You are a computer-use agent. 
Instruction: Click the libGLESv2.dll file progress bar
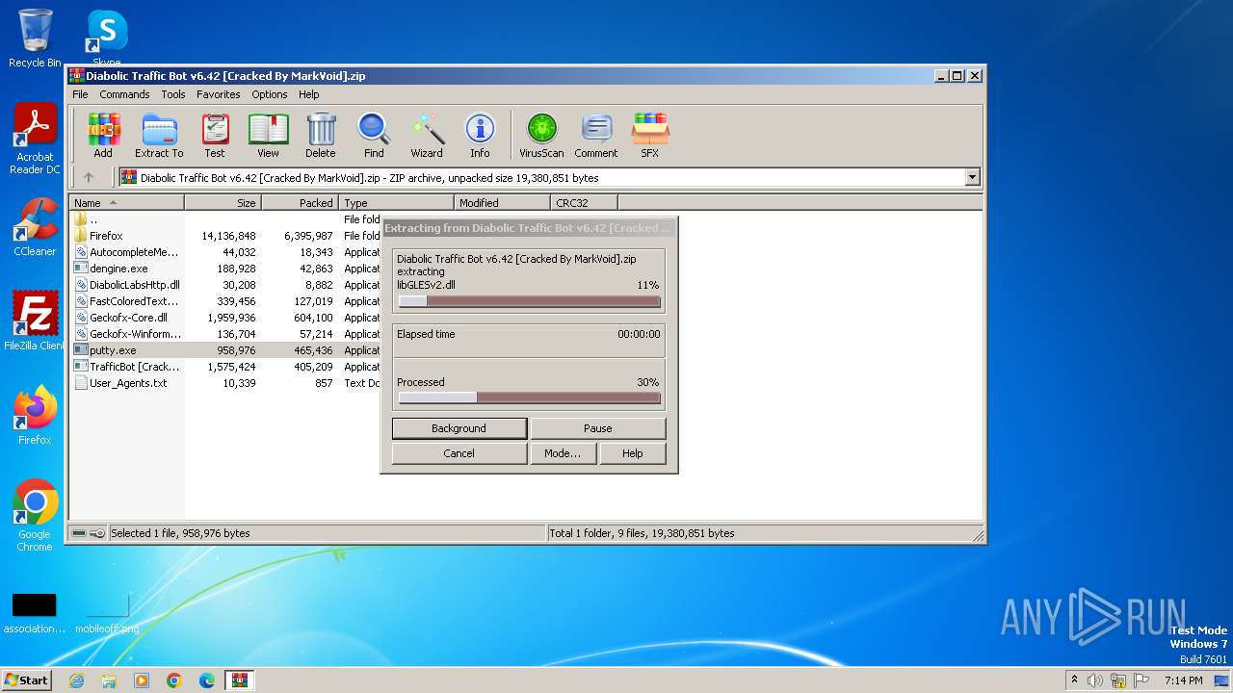[x=529, y=301]
